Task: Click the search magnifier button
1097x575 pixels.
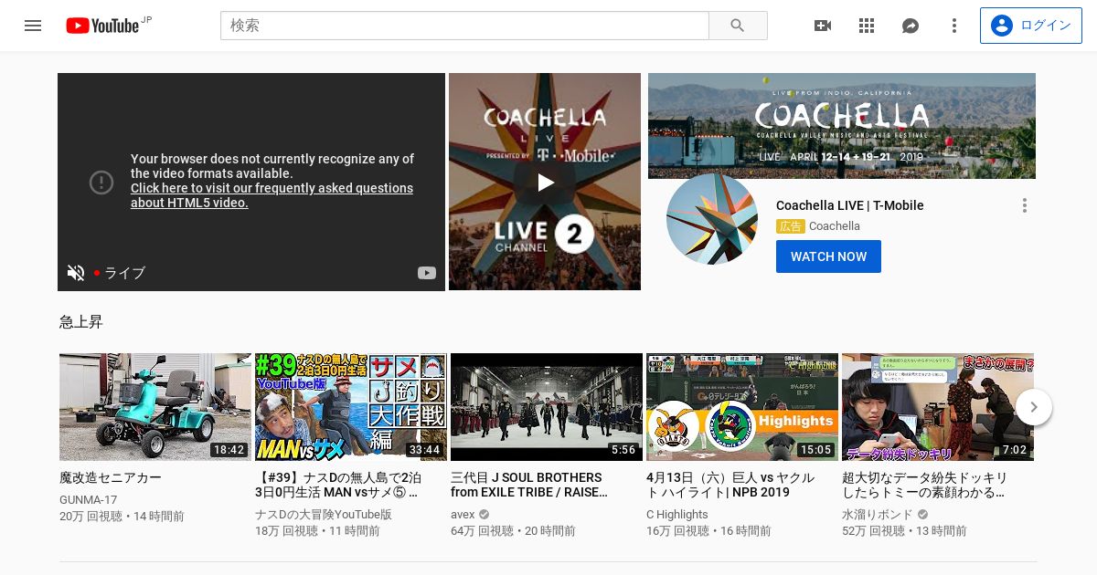Action: [738, 26]
